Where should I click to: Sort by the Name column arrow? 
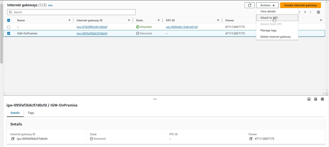tap(70, 20)
